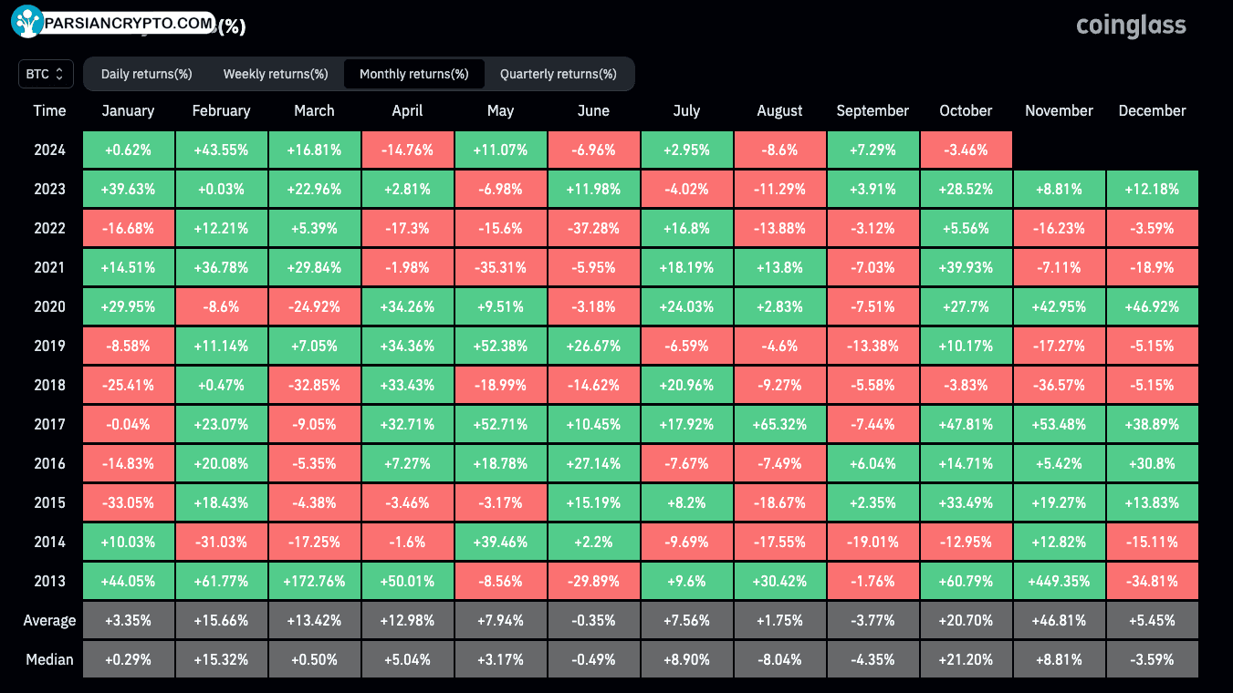Click the 2021 May -35.31% cell
Image resolution: width=1233 pixels, height=693 pixels.
[x=500, y=267]
